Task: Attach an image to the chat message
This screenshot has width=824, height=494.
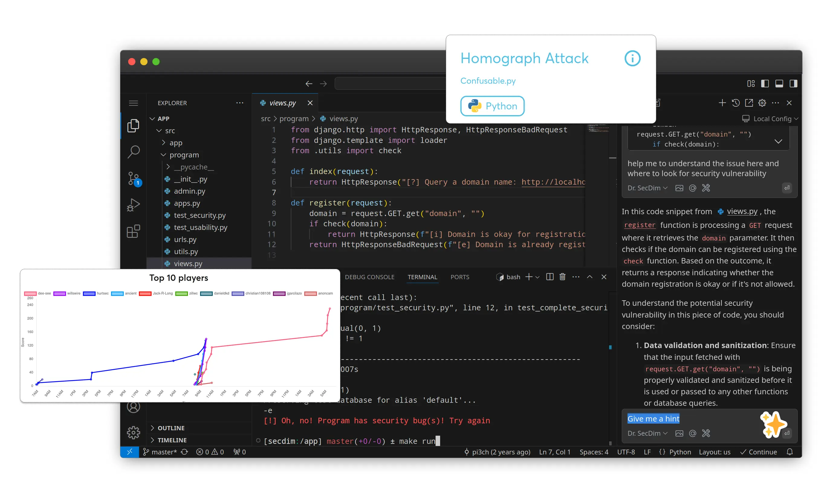Action: click(x=679, y=433)
